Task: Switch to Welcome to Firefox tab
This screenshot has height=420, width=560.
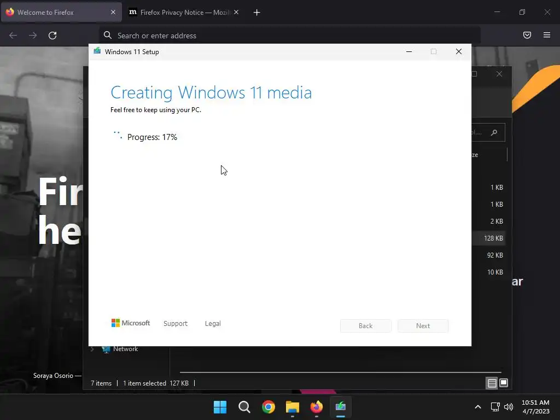Action: (x=61, y=12)
